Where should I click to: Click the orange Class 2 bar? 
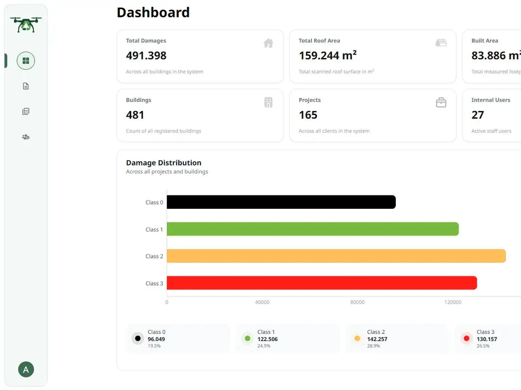coord(336,256)
